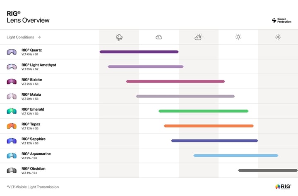Click the RIG Topaz lens icon
Viewport: 298px width, 196px height.
point(12,126)
